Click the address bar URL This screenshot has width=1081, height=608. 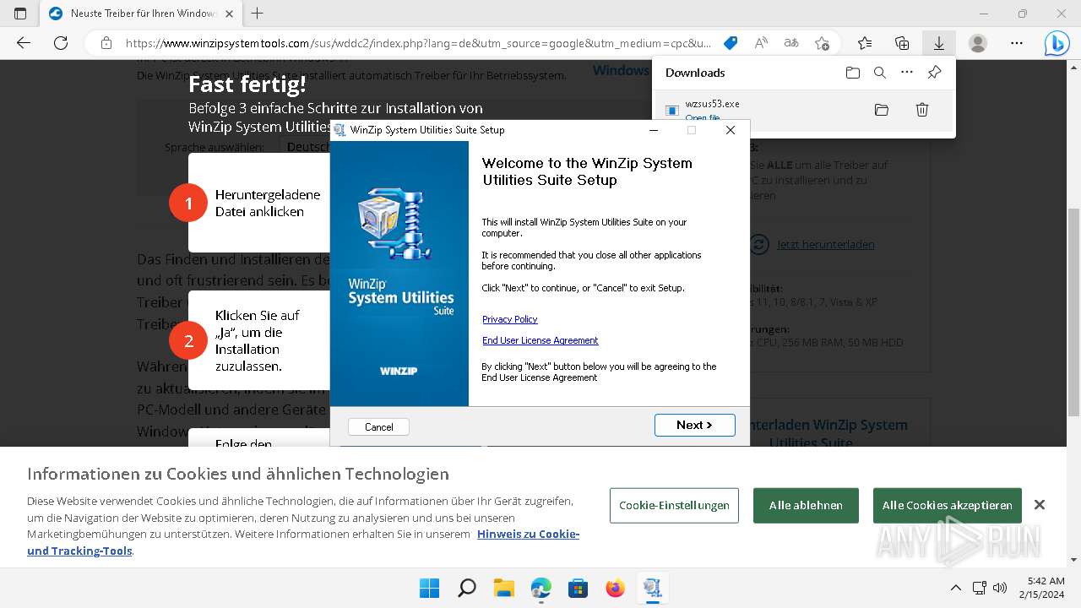point(418,43)
